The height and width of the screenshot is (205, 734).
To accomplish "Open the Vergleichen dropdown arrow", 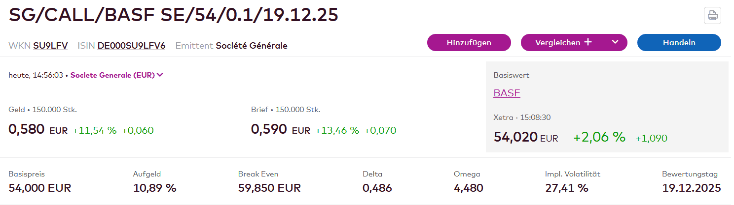I will [616, 42].
